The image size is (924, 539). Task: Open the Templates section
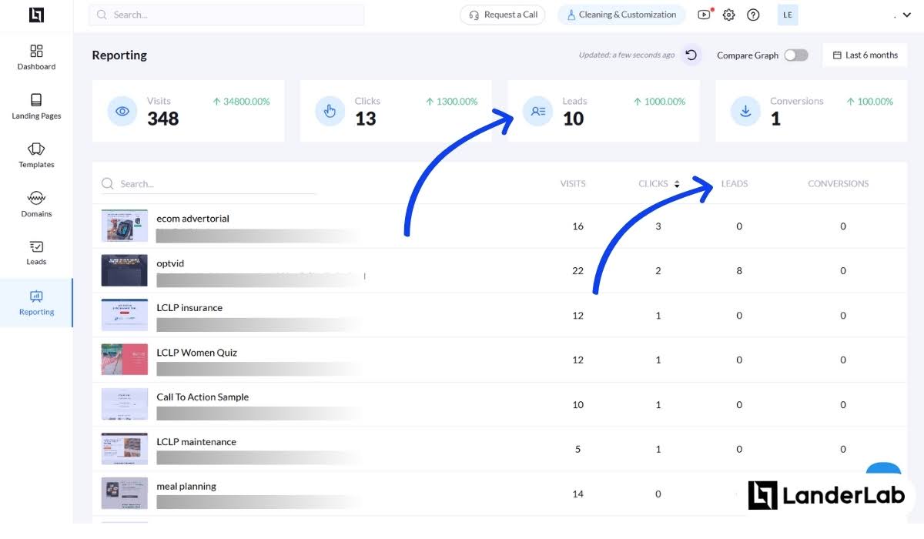click(36, 155)
